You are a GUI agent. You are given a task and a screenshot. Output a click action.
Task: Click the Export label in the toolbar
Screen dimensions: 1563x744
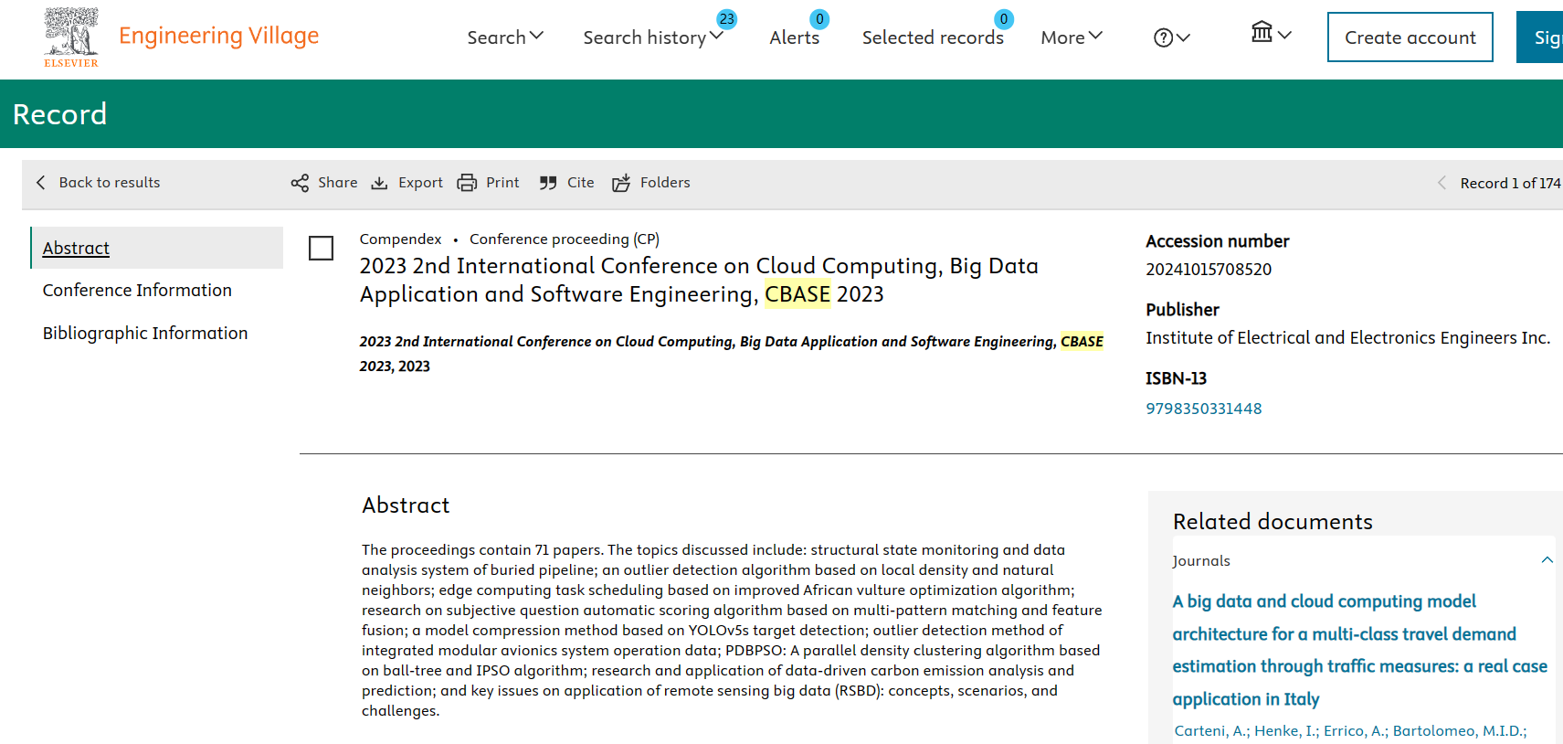[x=420, y=183]
